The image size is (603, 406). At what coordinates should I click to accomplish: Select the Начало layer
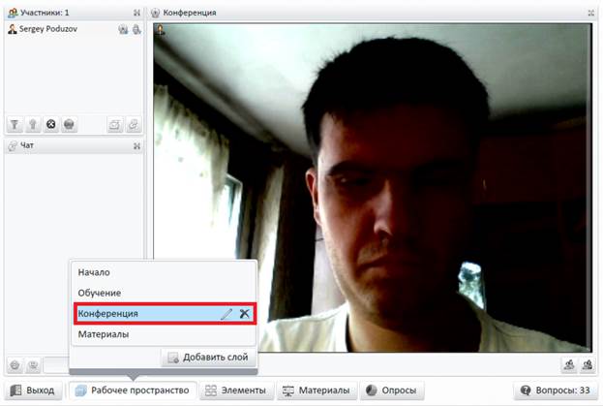[164, 272]
